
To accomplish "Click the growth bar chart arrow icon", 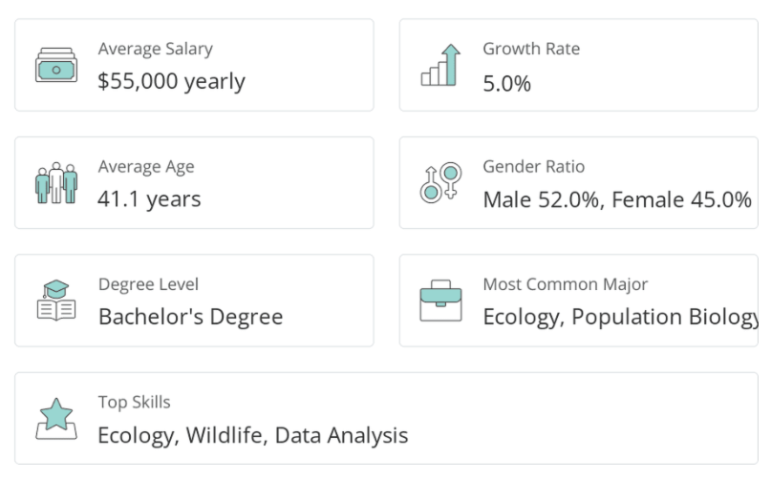I will coord(440,65).
